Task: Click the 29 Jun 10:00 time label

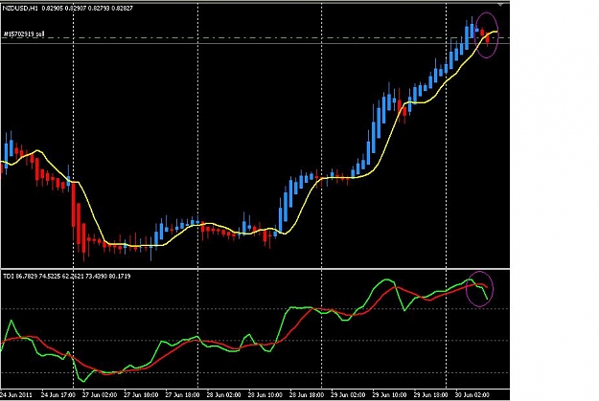Action: [x=389, y=394]
